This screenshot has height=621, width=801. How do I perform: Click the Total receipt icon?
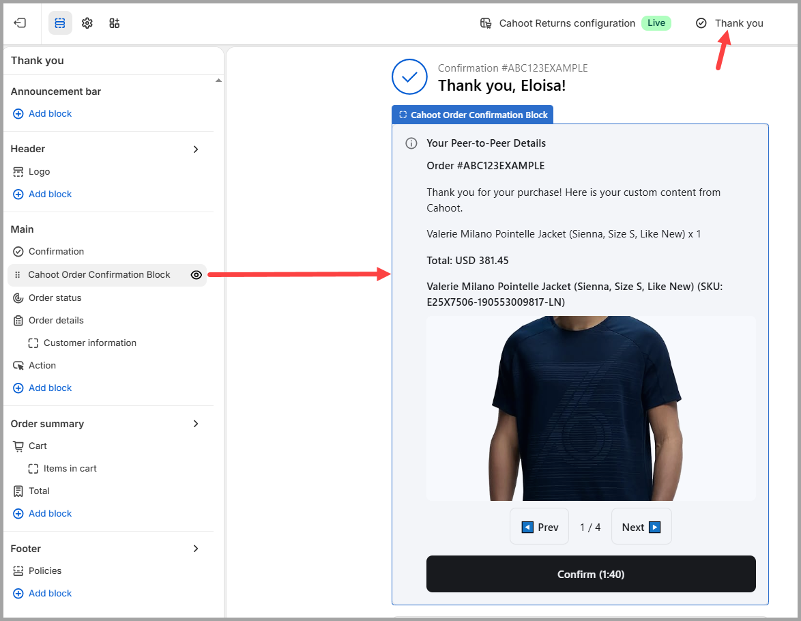tap(18, 491)
